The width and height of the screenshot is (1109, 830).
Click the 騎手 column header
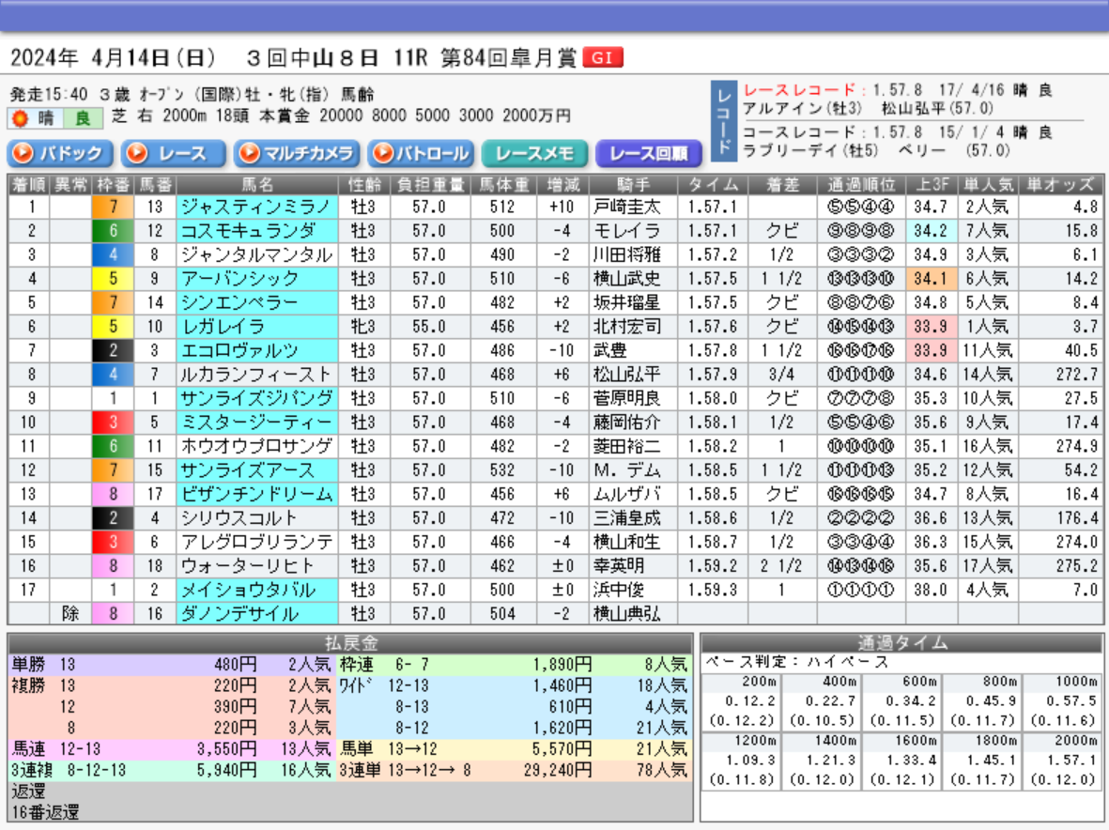[633, 185]
